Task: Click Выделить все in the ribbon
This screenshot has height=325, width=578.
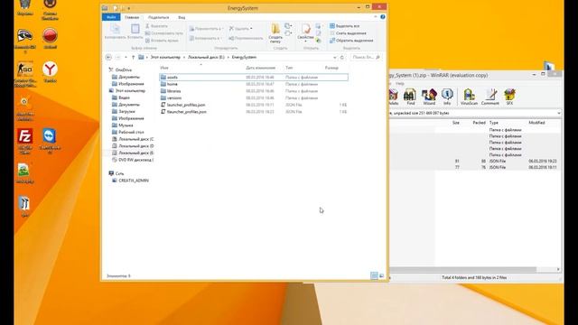Action: (344, 26)
